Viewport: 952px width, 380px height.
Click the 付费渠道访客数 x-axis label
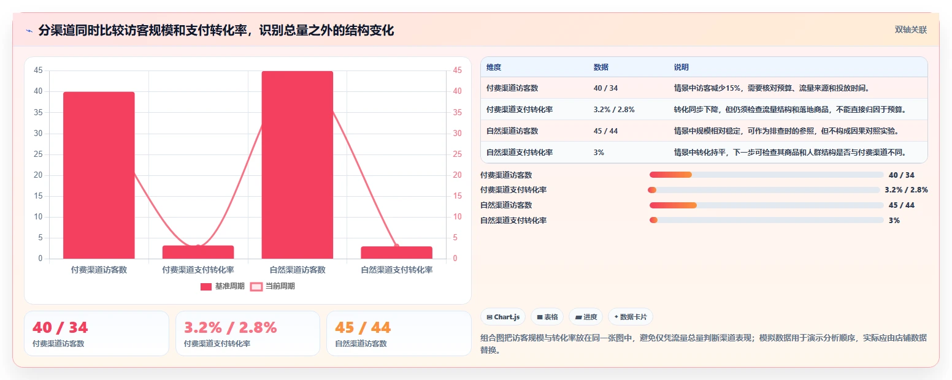coord(99,270)
